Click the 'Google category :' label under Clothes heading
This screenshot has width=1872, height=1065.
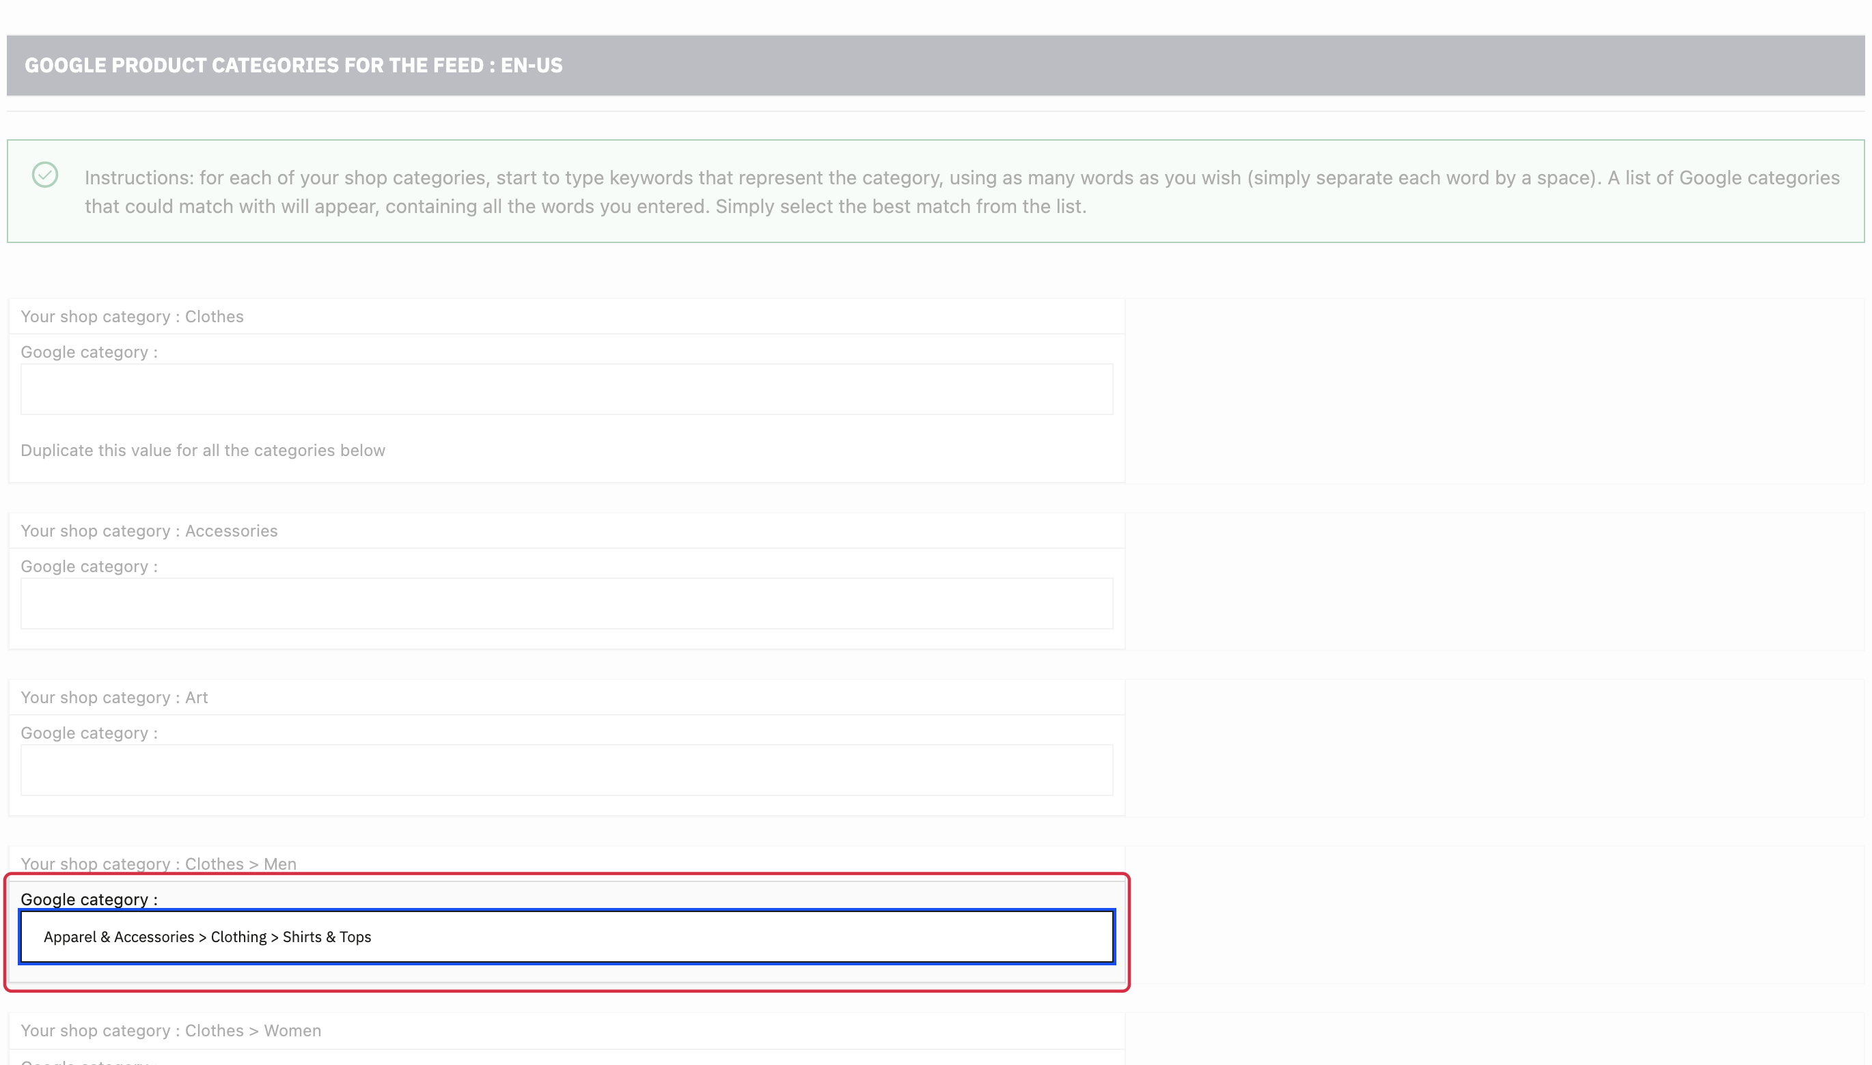pyautogui.click(x=90, y=352)
